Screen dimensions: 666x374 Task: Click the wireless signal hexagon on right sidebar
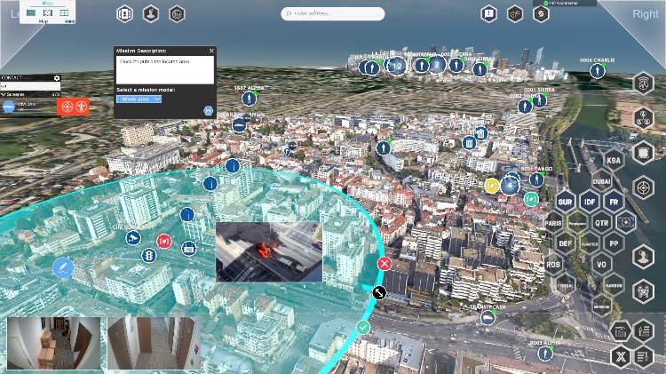click(644, 83)
